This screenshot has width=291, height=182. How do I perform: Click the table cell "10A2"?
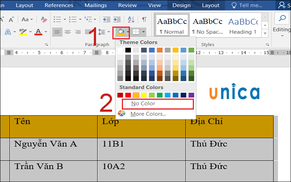tap(141, 171)
